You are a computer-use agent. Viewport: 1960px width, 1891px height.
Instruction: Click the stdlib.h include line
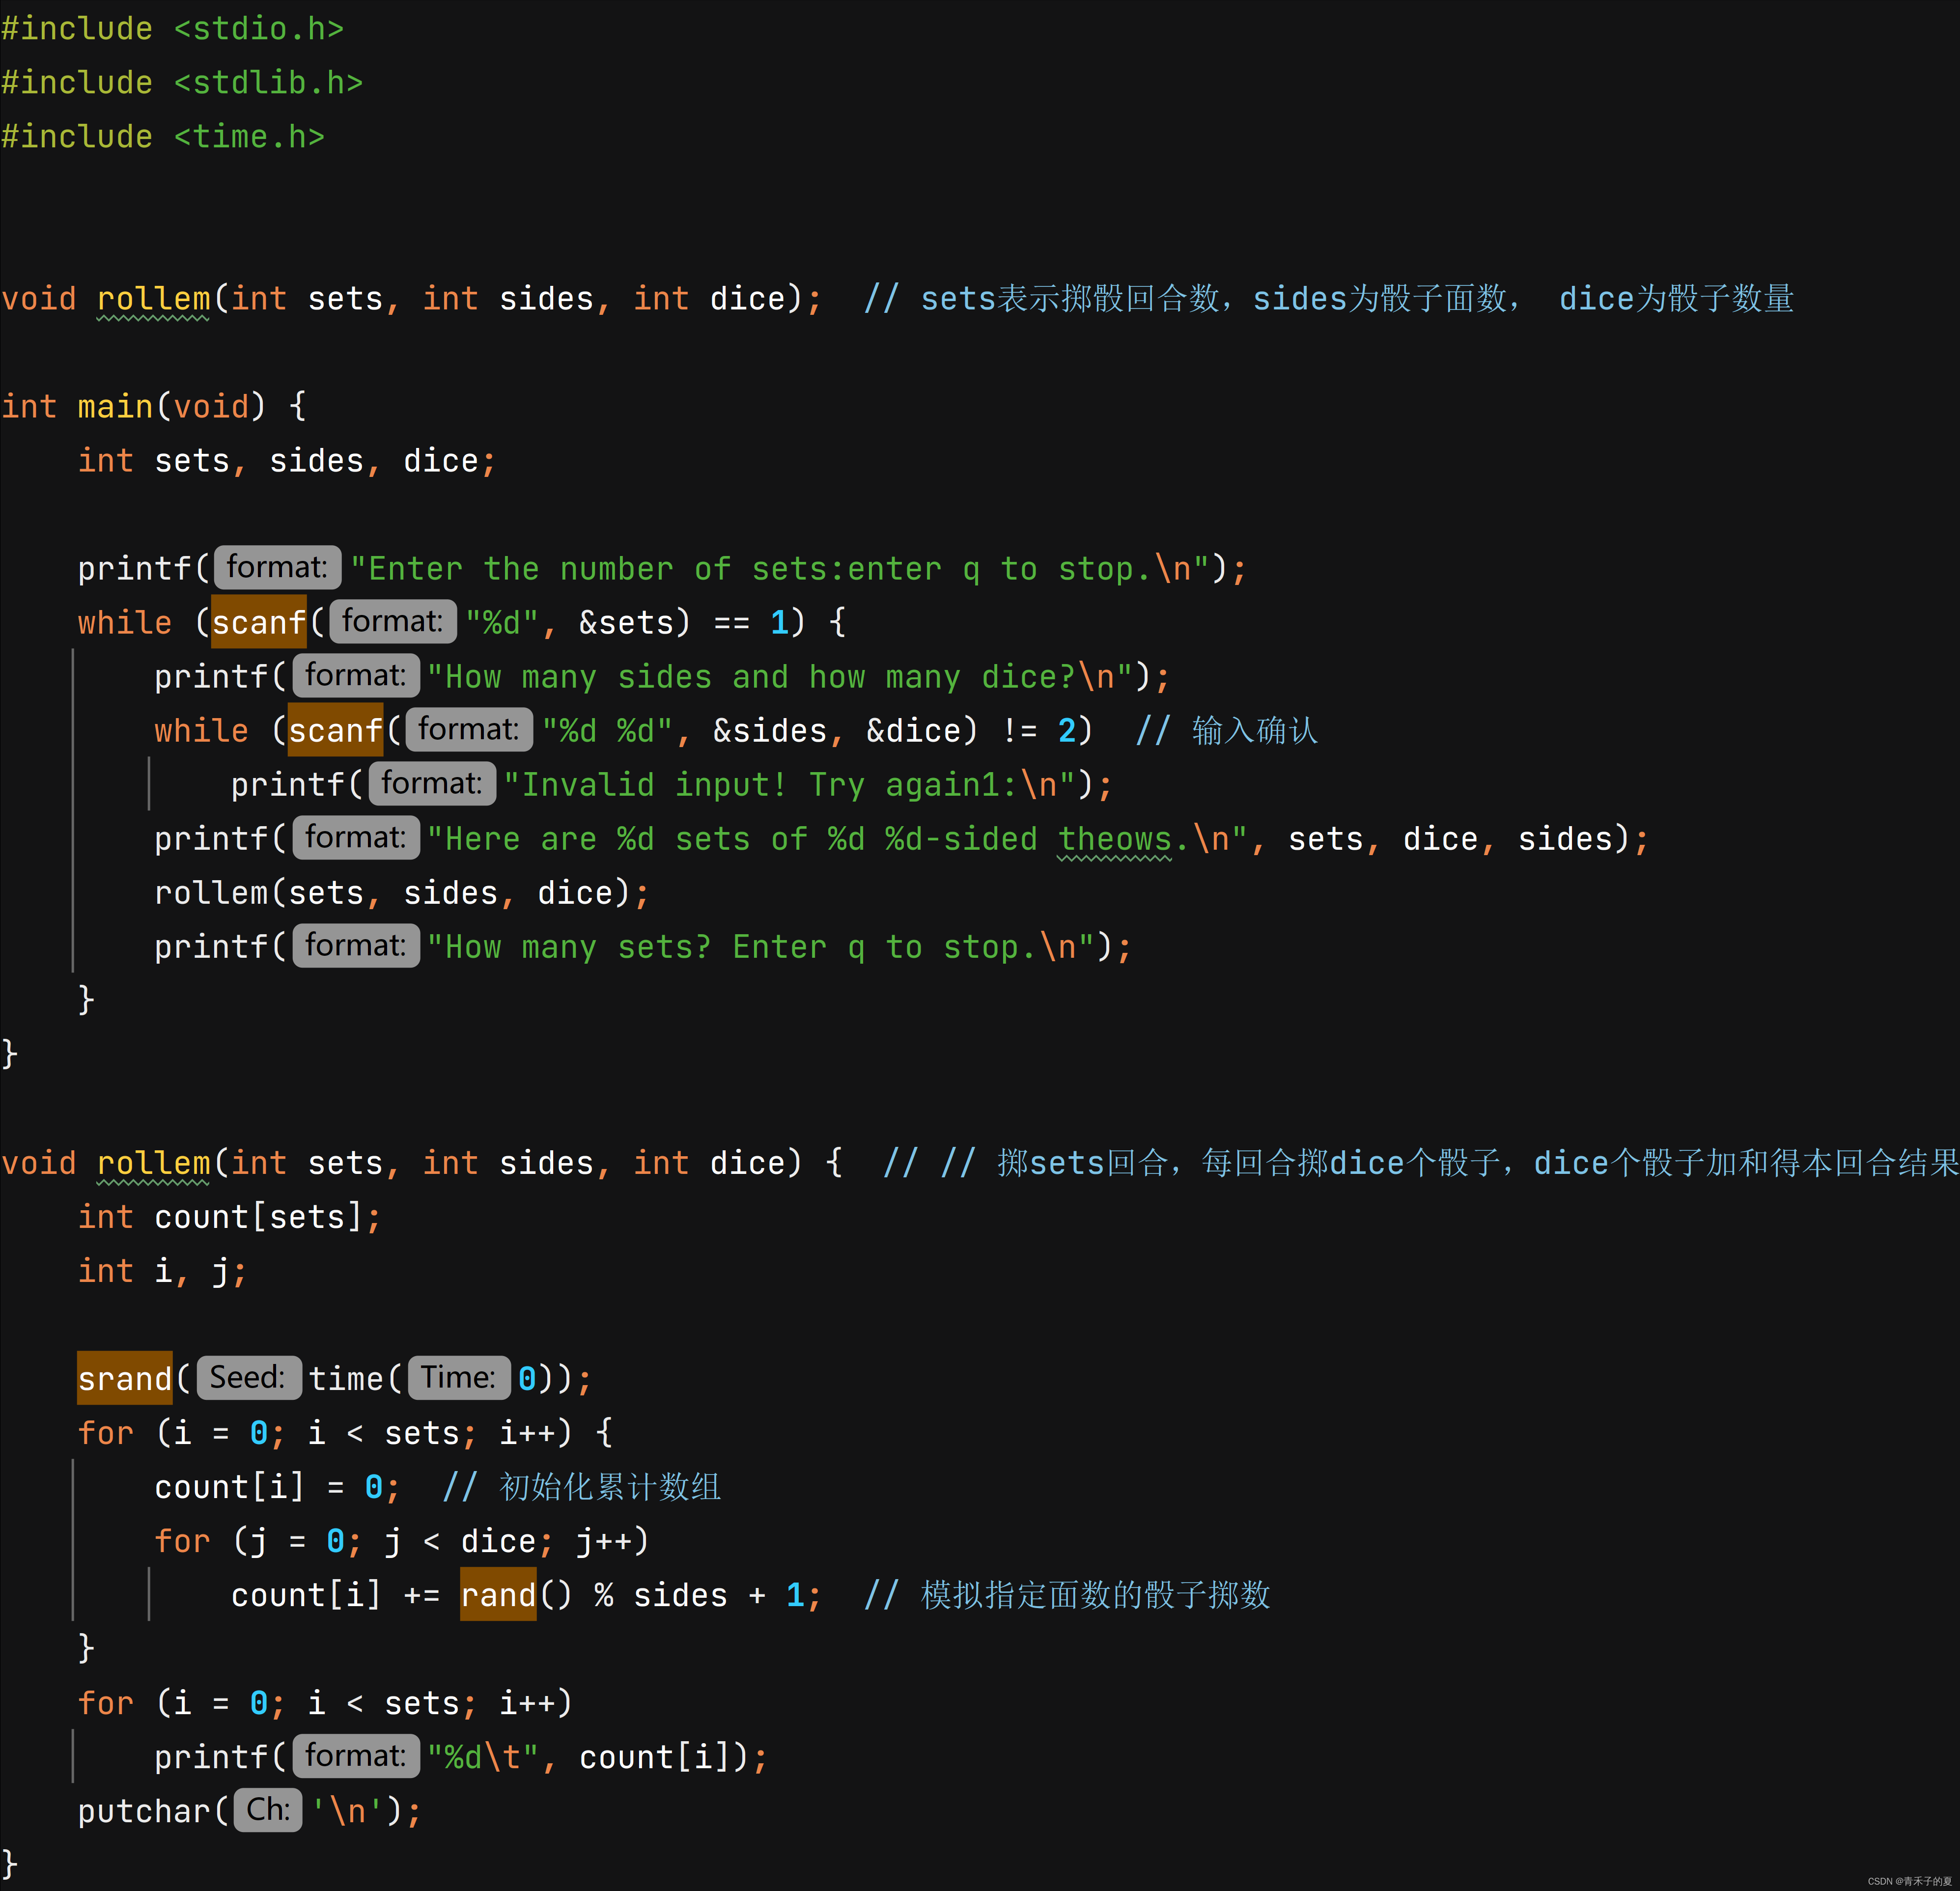click(182, 82)
